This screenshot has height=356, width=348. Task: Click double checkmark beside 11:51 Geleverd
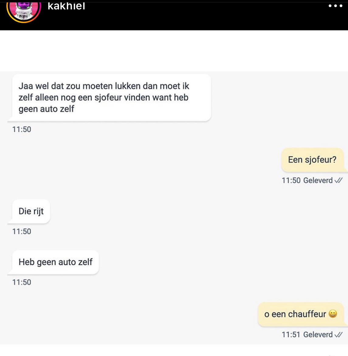pos(338,334)
